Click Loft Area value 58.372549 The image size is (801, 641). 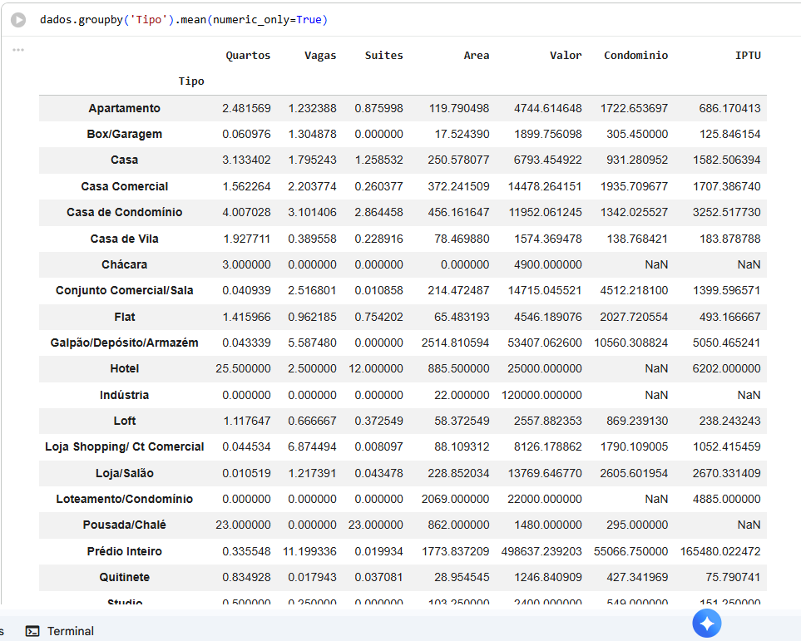462,421
